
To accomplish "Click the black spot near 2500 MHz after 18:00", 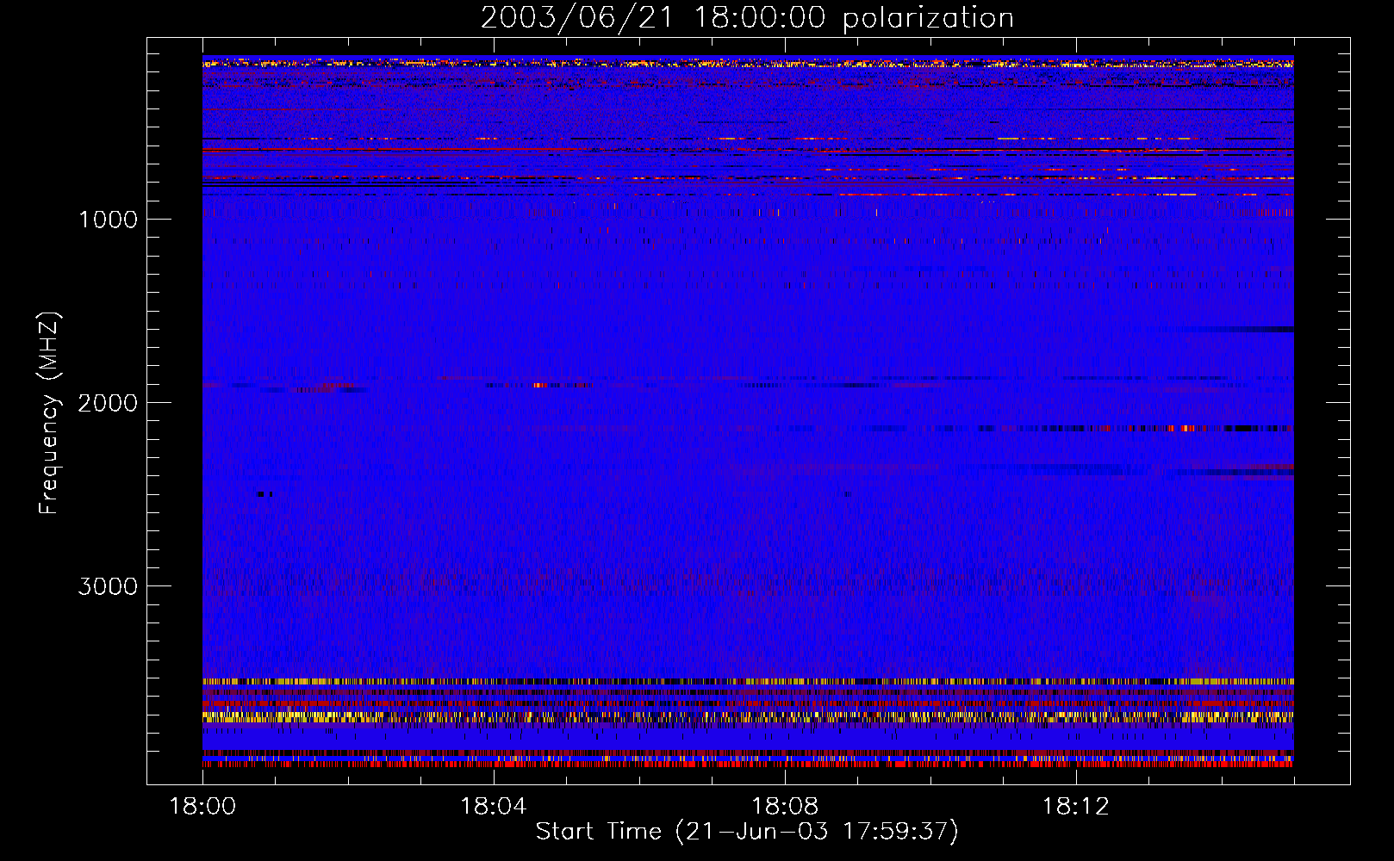I will coord(264,494).
